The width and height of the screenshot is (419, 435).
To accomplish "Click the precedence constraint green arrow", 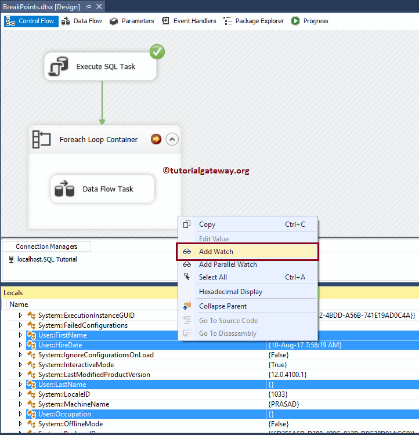I will coord(102,103).
